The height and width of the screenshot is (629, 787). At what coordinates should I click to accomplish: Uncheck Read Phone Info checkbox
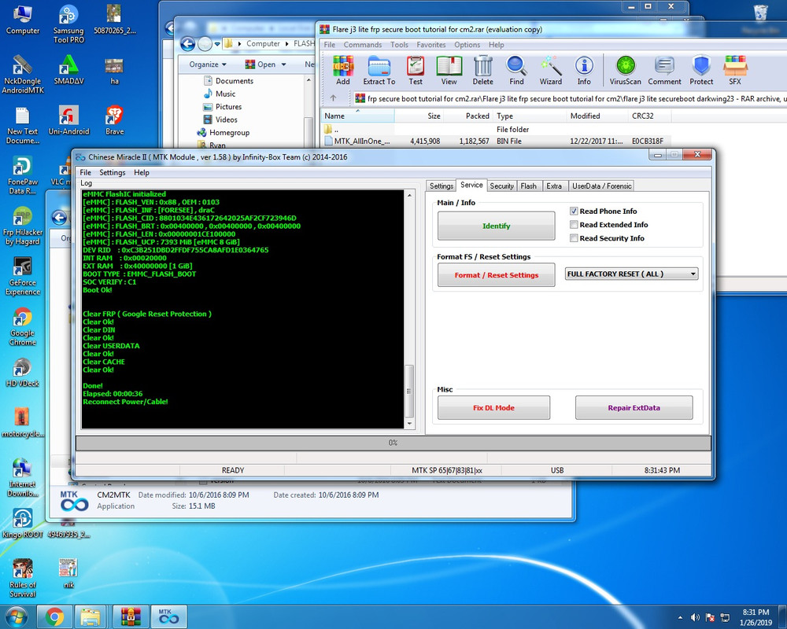click(574, 212)
